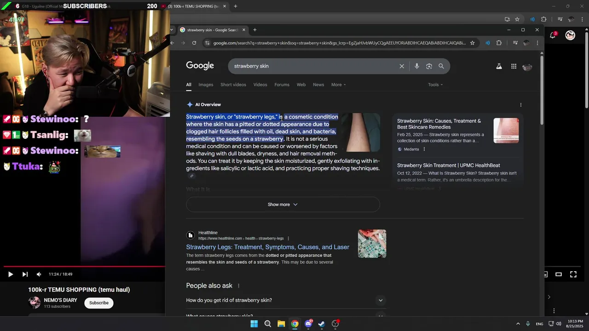Show hidden system tray icons
The width and height of the screenshot is (589, 331).
click(x=518, y=324)
